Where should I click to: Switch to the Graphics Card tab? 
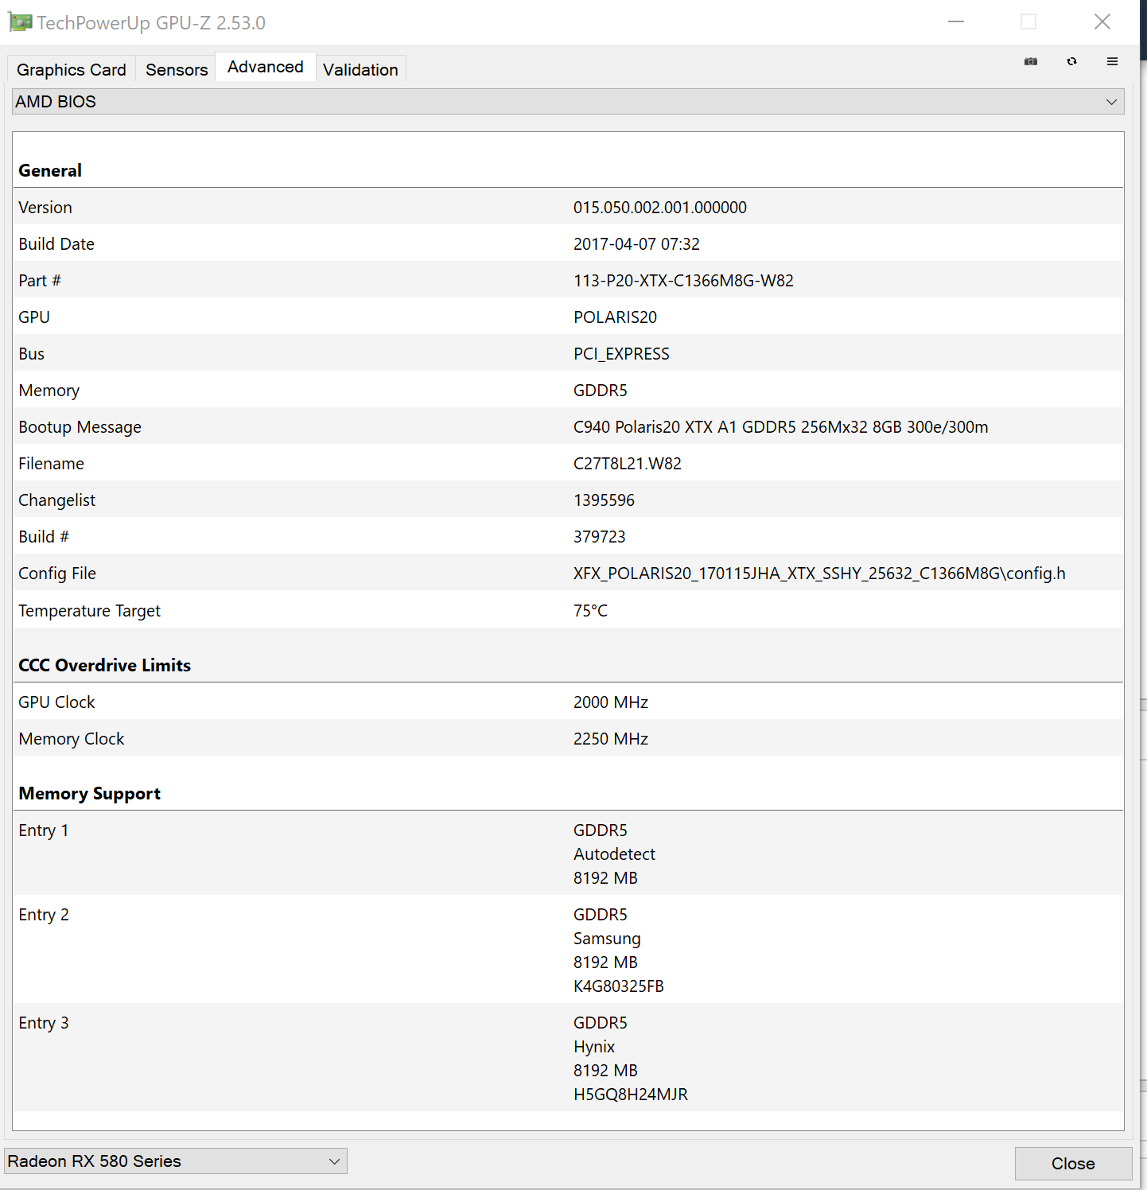pyautogui.click(x=72, y=70)
